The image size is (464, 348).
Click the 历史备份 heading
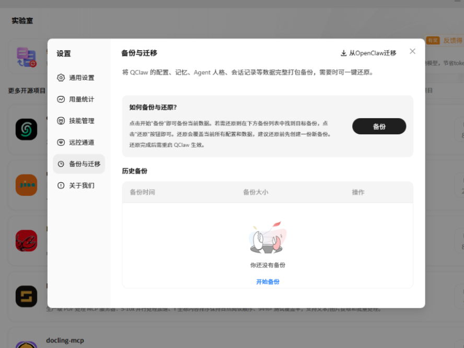pos(135,171)
